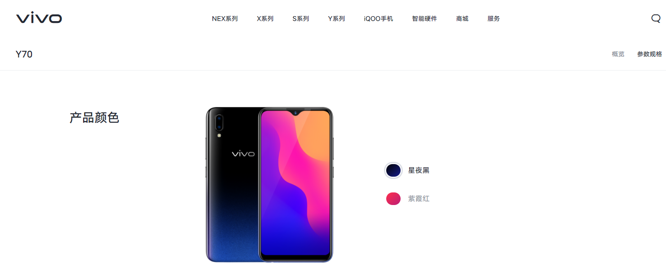
Task: Select the 紫霞红 color swatch
Action: tap(393, 198)
